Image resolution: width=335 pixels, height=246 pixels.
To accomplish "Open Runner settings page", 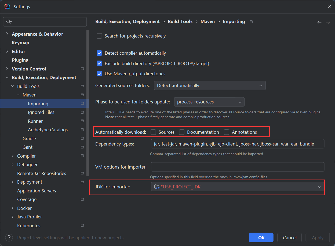I will [x=35, y=121].
